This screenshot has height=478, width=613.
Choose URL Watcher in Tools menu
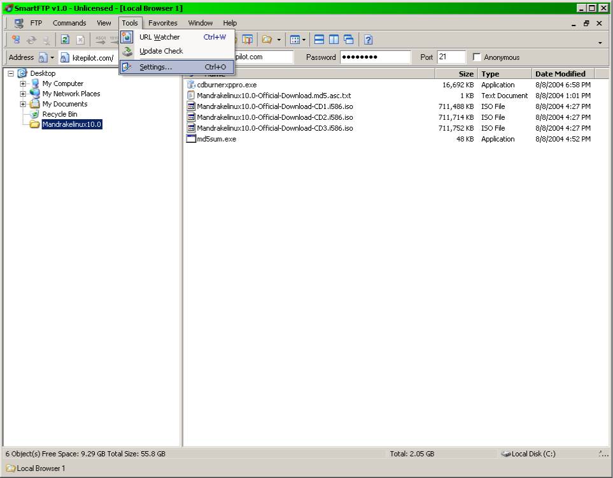(159, 37)
